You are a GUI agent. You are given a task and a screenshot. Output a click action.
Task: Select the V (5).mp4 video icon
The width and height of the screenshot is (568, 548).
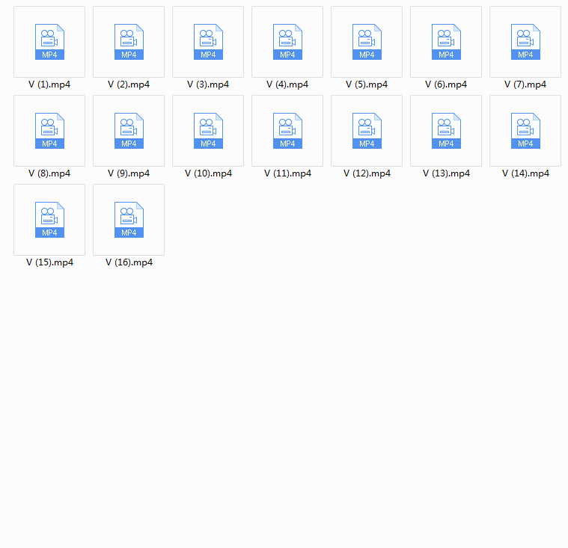pos(367,42)
